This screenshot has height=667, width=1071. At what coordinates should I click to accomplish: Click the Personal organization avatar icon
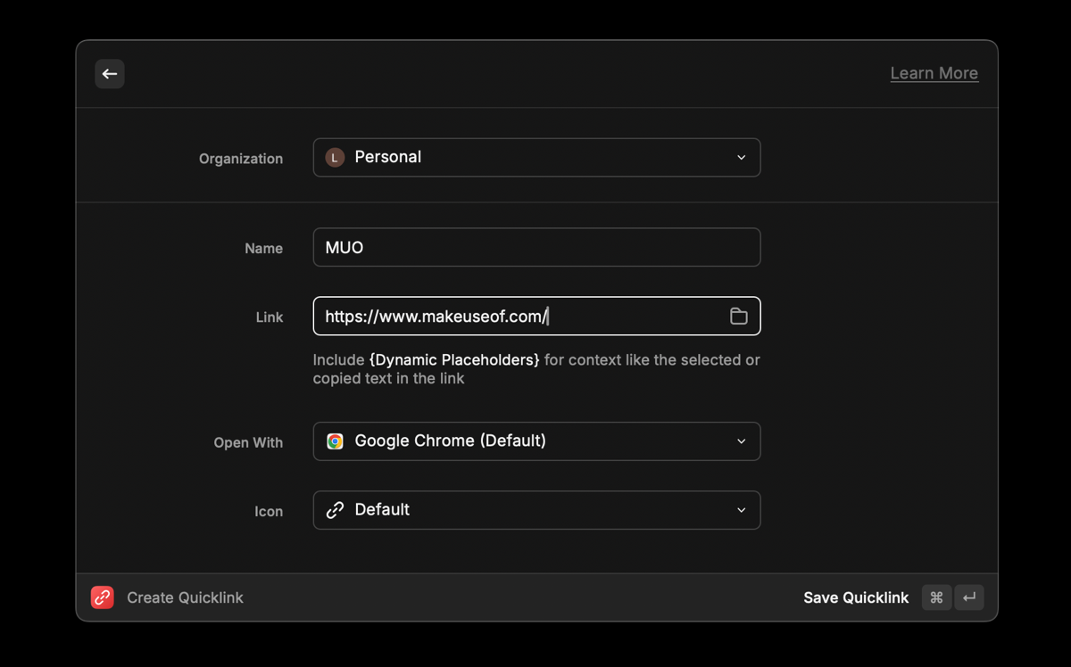335,158
